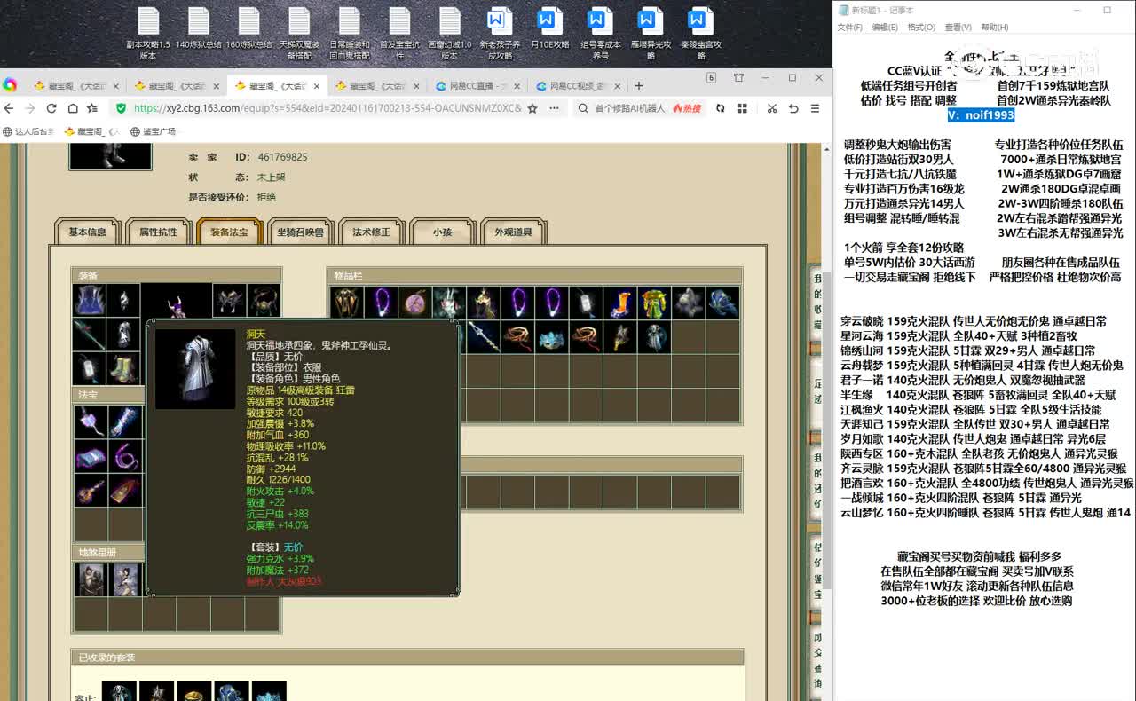Select the green spear weapon in equipment panel
The width and height of the screenshot is (1136, 701).
(90, 335)
